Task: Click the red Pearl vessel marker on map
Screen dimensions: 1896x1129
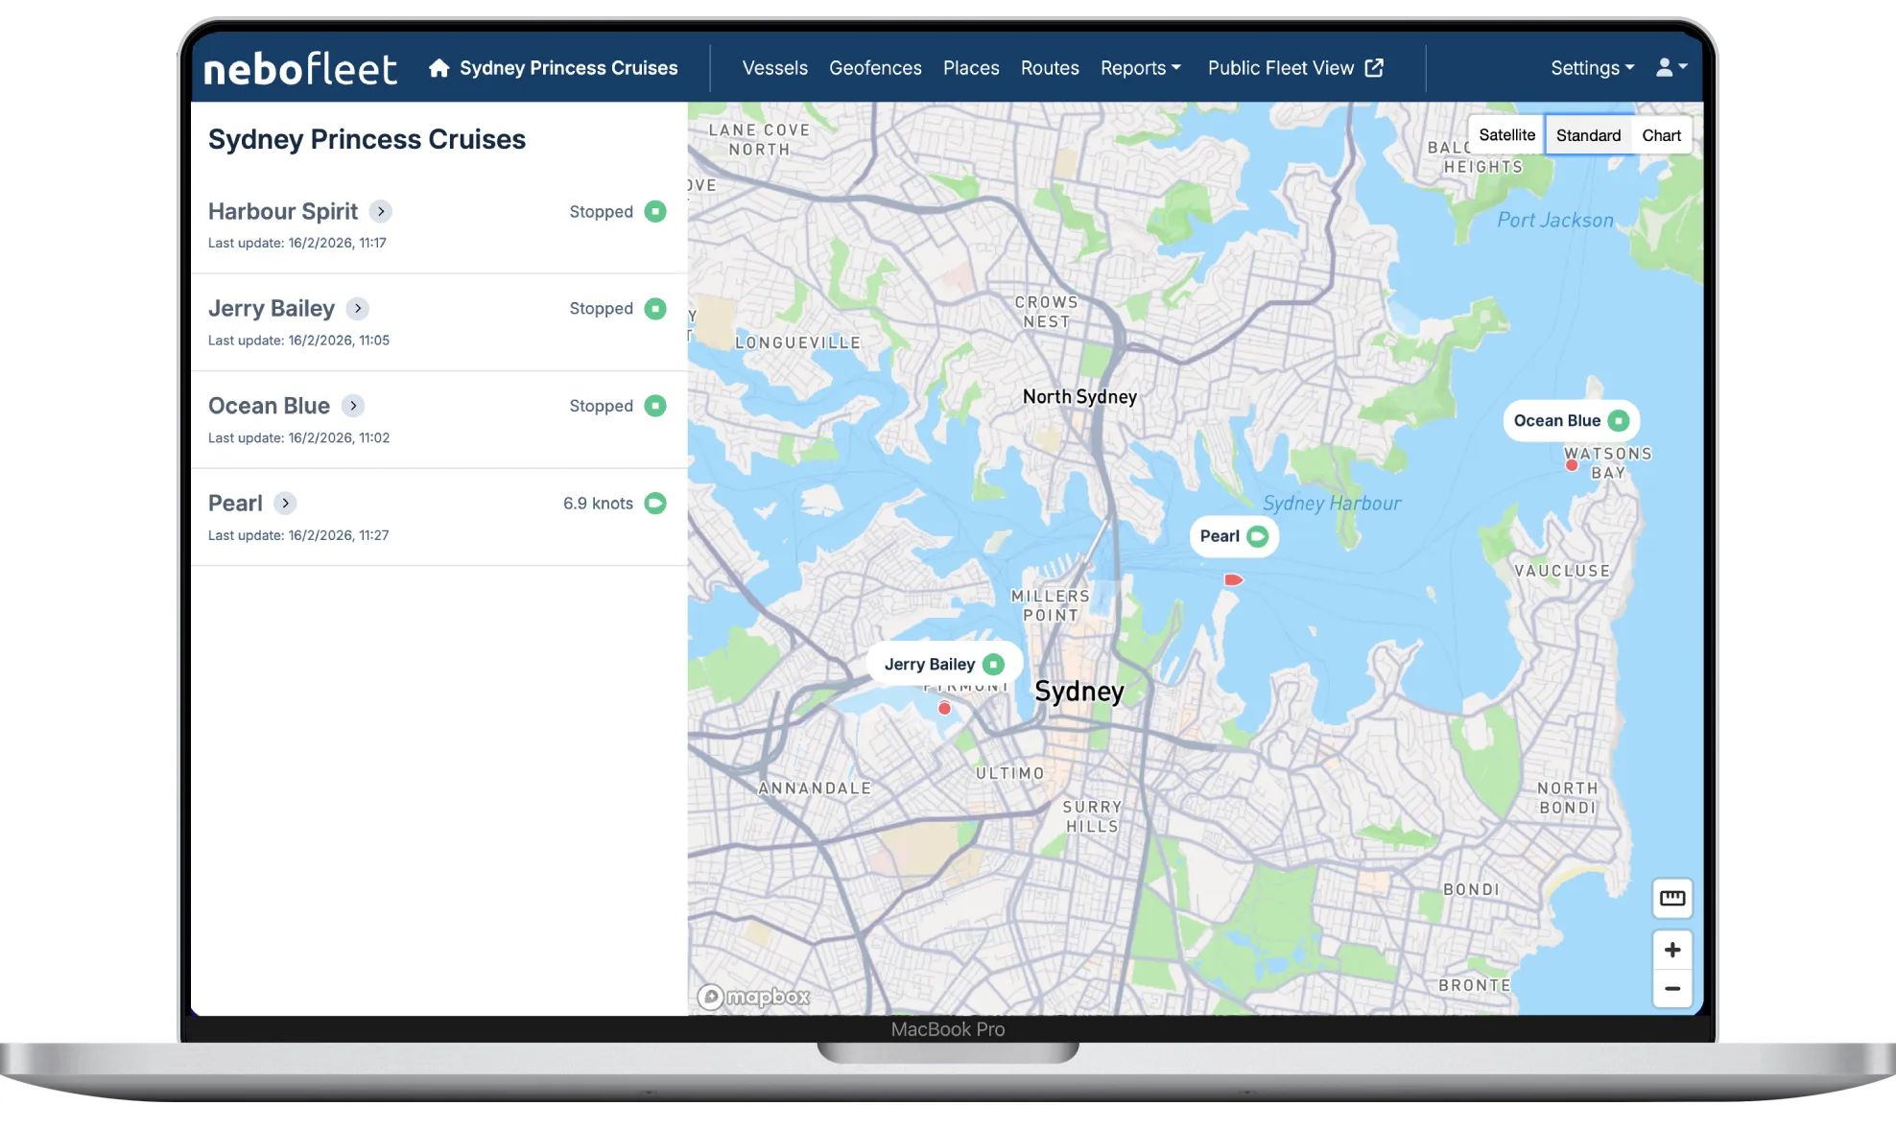Action: [1233, 579]
